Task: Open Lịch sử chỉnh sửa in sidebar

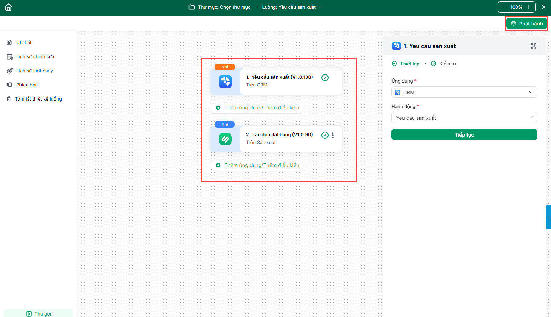Action: pyautogui.click(x=35, y=56)
